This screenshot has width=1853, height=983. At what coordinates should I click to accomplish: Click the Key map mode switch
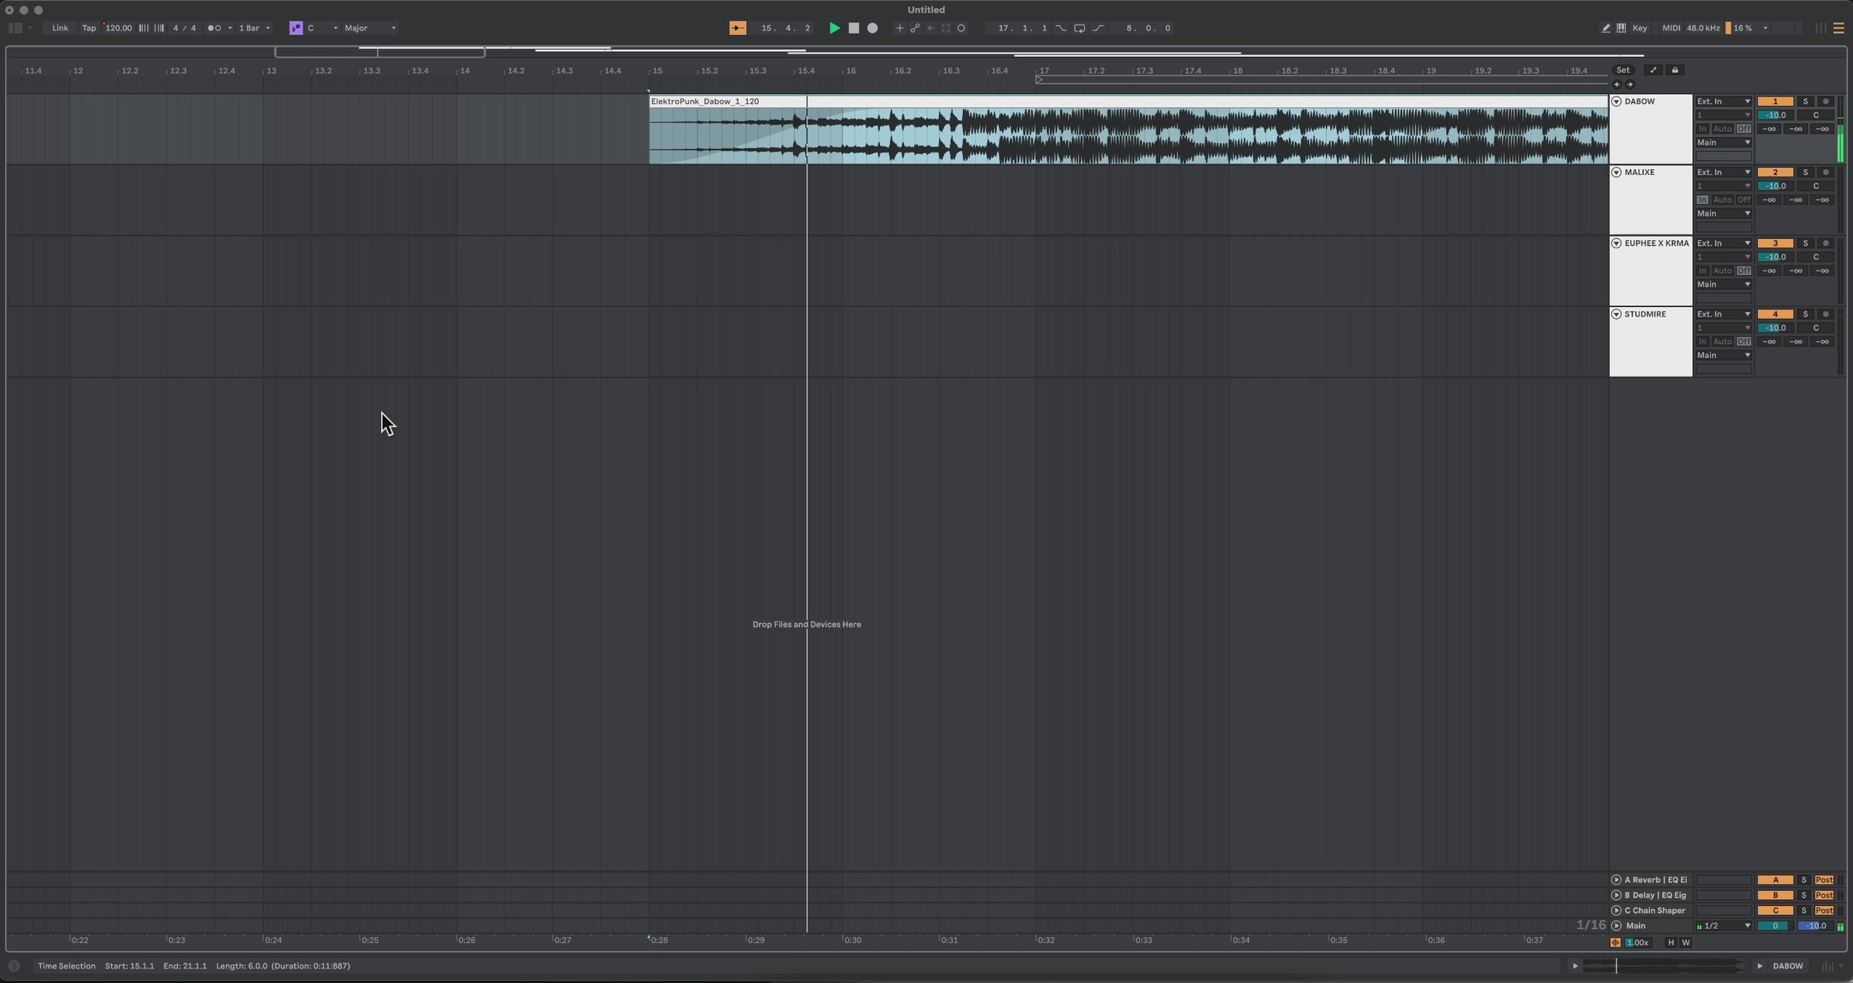1640,28
